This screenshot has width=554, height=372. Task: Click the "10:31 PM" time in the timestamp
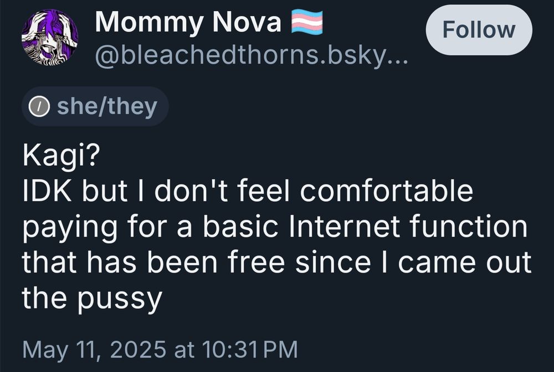point(250,349)
